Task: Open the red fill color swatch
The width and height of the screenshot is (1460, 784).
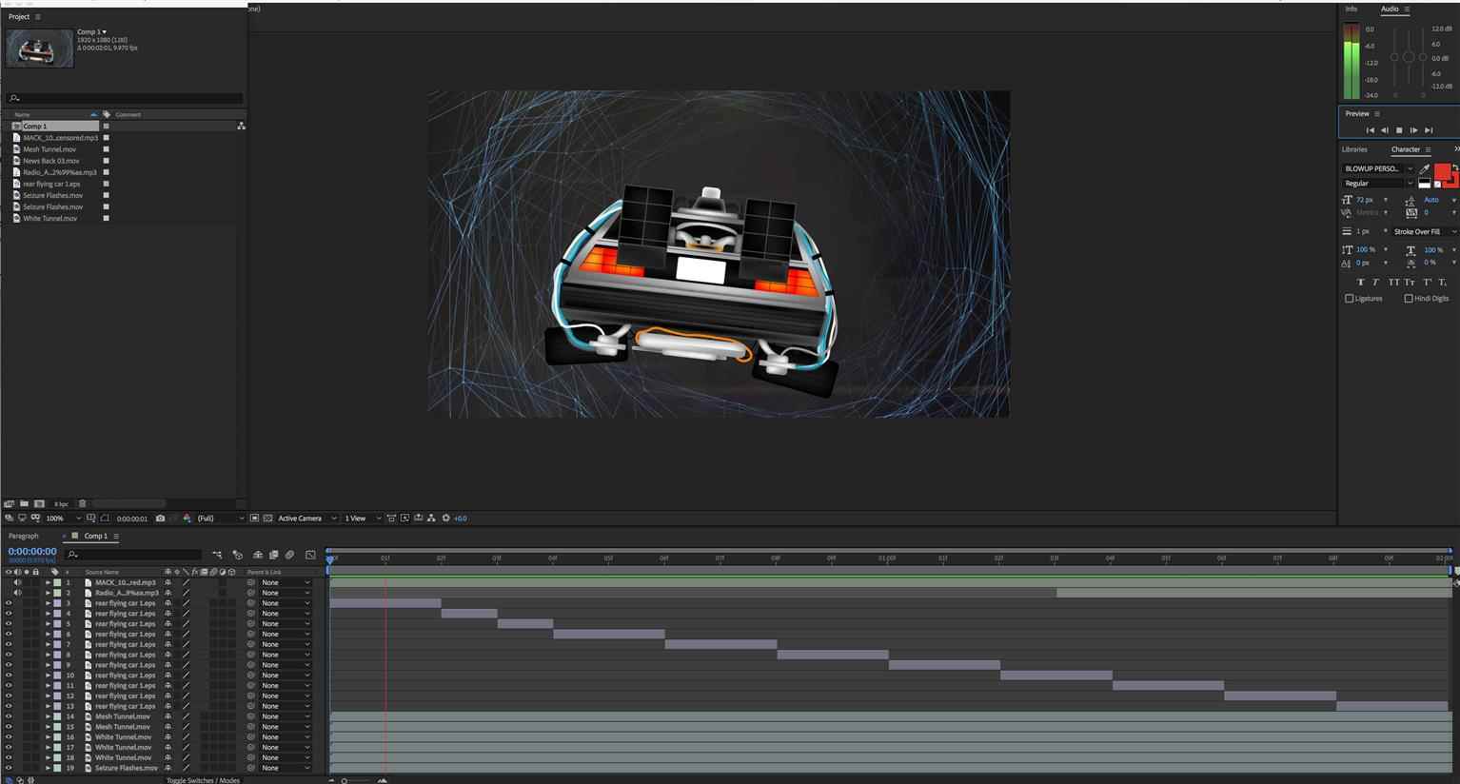Action: (1442, 172)
